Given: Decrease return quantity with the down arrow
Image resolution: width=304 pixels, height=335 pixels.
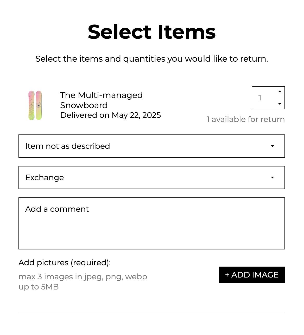Looking at the screenshot, I should tap(280, 104).
